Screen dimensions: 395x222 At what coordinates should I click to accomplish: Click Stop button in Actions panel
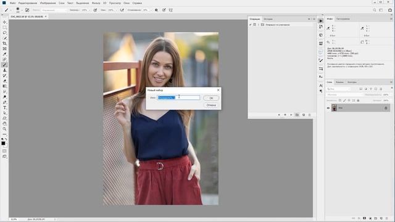coord(279,115)
